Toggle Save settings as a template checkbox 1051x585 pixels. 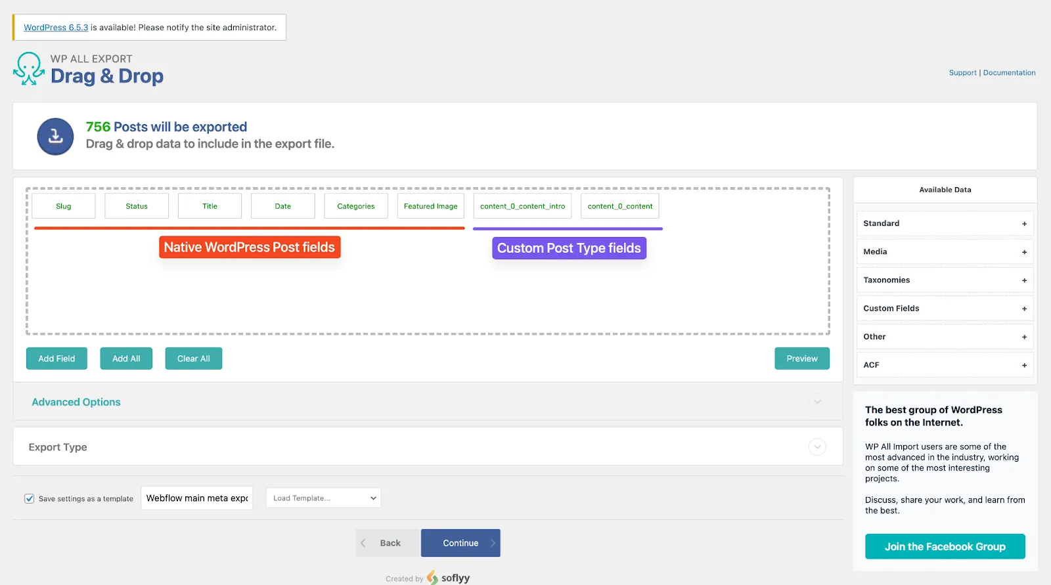coord(30,498)
